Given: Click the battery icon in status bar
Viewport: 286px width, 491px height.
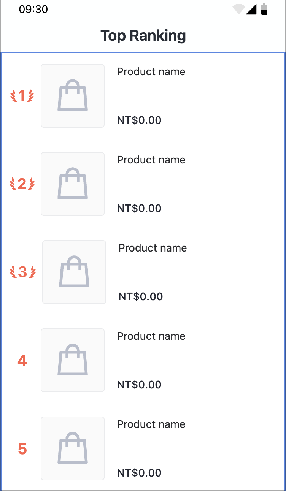Looking at the screenshot, I should pyautogui.click(x=264, y=9).
